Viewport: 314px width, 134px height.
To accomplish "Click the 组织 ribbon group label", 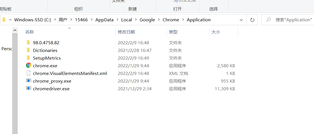I will tap(78, 9).
